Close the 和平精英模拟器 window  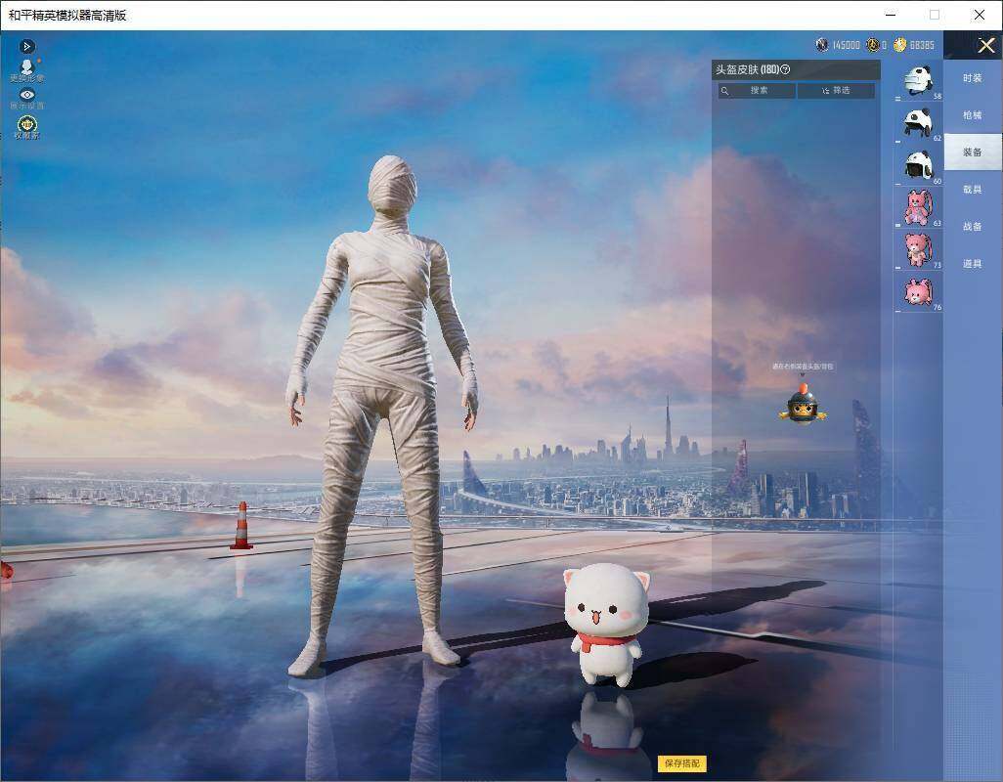[x=980, y=15]
